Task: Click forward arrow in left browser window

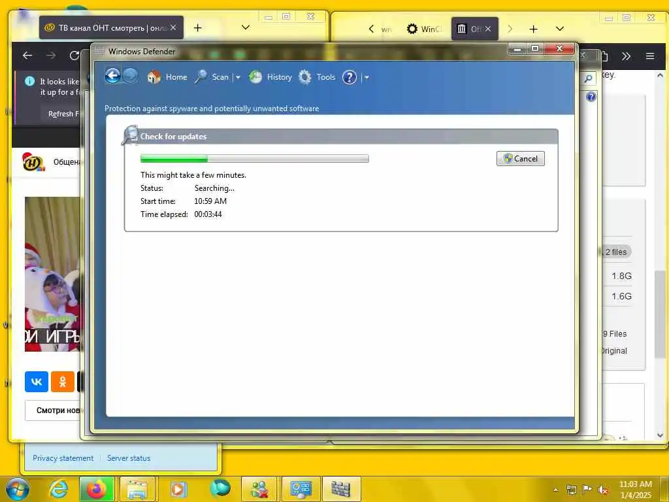Action: pyautogui.click(x=51, y=56)
